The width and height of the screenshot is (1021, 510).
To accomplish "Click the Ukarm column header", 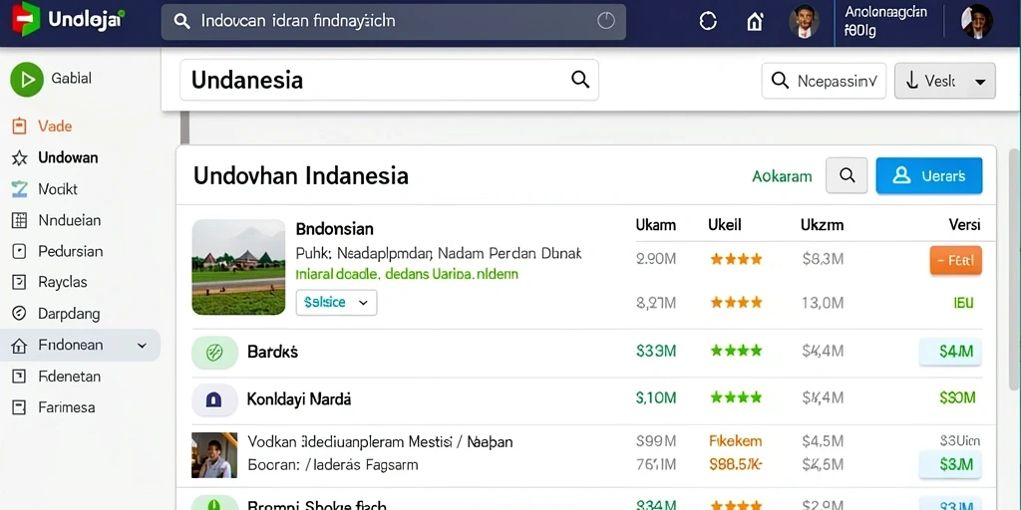I will 656,226.
